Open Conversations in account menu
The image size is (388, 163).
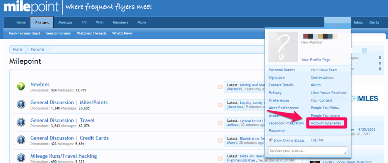pyautogui.click(x=322, y=78)
